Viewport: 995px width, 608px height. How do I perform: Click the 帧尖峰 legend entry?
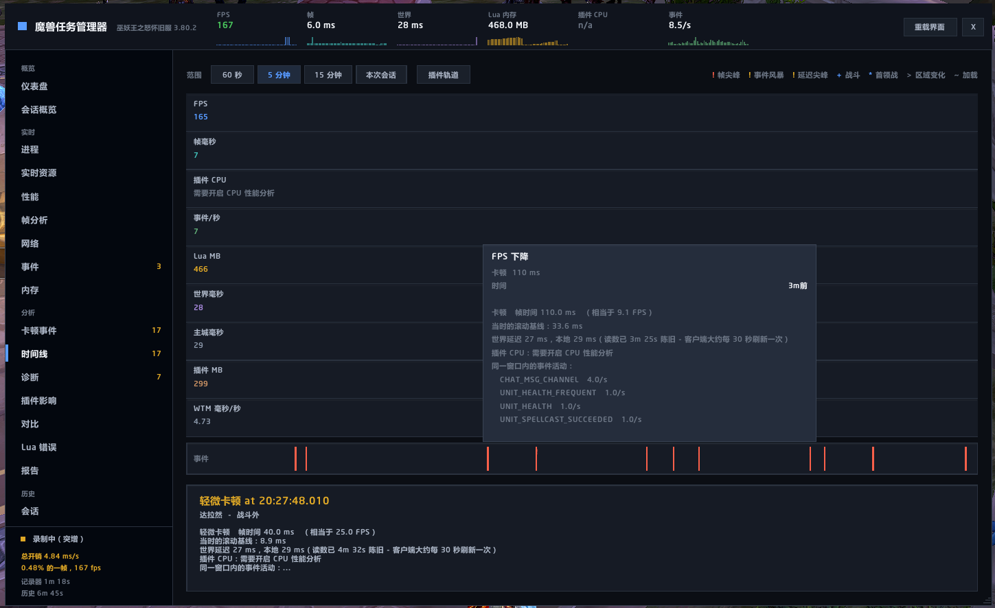click(726, 75)
